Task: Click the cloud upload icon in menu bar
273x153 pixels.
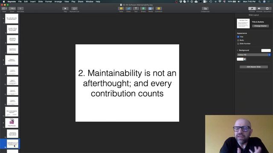Action: (196, 2)
